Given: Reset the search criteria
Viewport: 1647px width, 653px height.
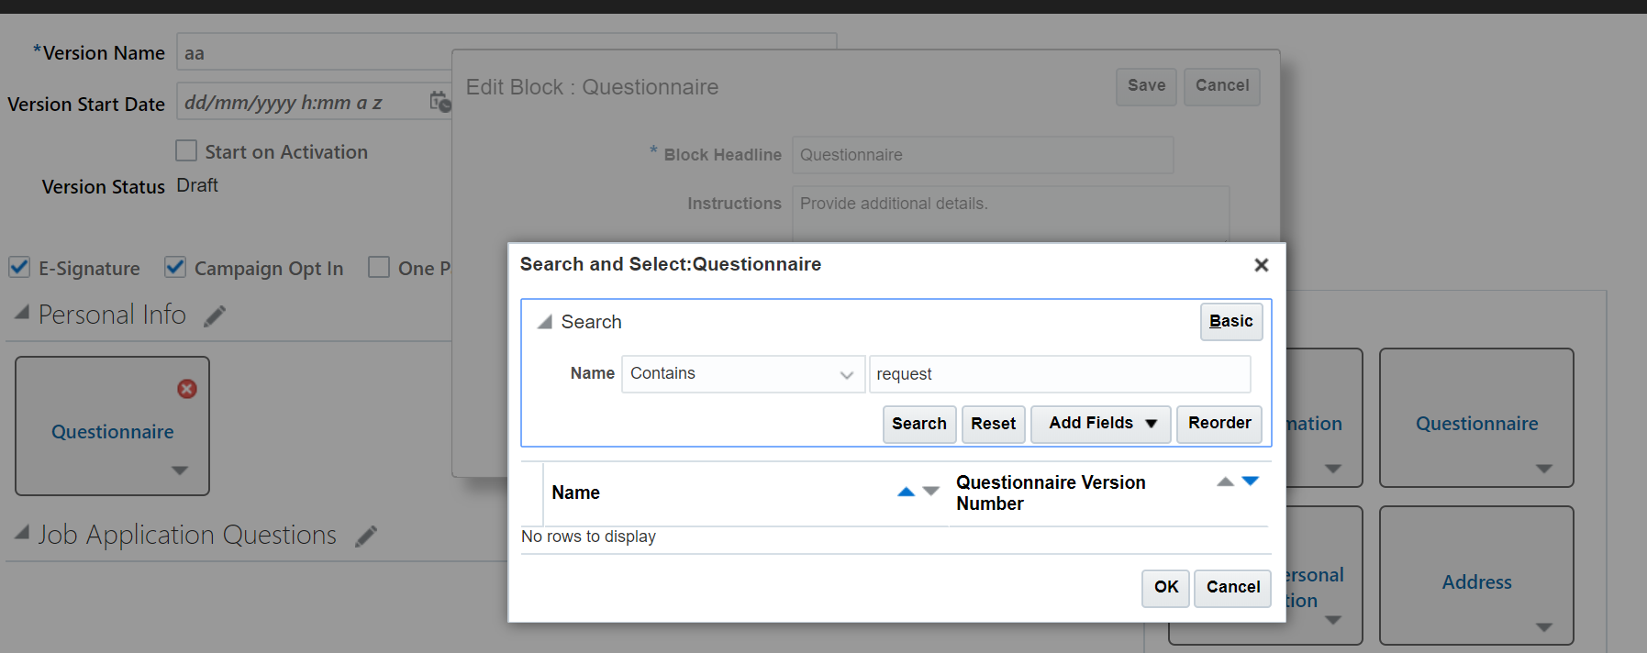Looking at the screenshot, I should tap(993, 424).
